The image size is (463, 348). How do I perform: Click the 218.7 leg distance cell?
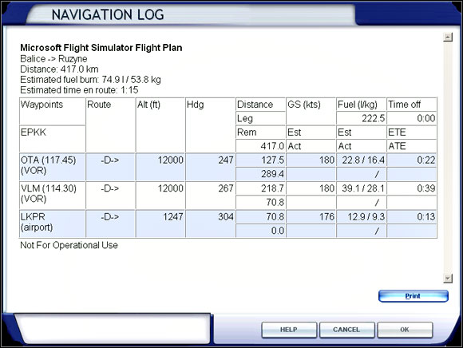260,188
